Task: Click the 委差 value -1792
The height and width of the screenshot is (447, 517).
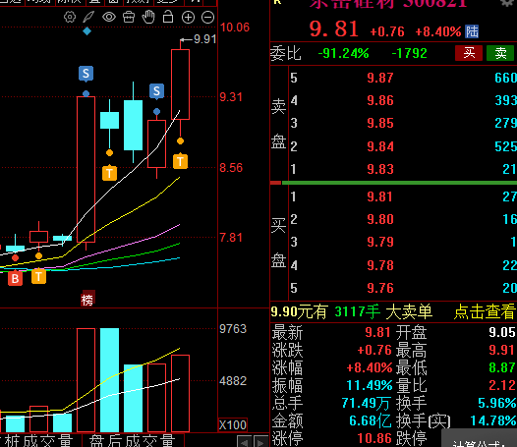Action: click(409, 53)
